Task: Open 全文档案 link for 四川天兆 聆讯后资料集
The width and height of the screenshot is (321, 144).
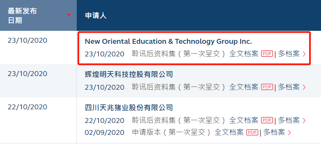Action: click(244, 120)
